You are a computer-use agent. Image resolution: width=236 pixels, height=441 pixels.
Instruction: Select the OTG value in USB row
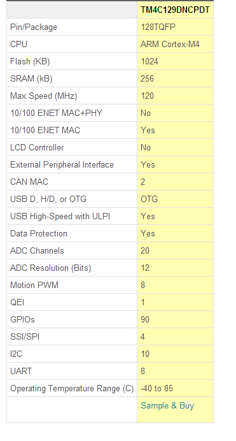149,199
